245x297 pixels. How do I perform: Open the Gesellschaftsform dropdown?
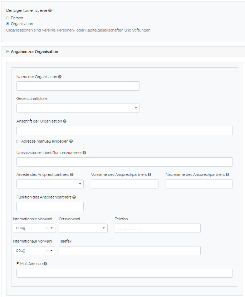pyautogui.click(x=136, y=108)
